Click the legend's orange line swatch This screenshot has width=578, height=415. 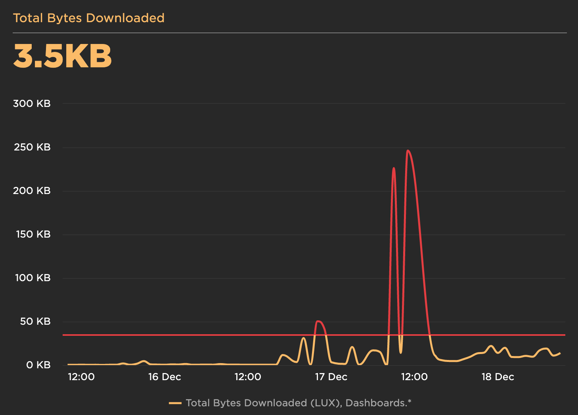pyautogui.click(x=175, y=403)
